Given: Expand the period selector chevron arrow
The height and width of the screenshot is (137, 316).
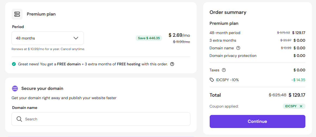Looking at the screenshot, I should coord(76,38).
